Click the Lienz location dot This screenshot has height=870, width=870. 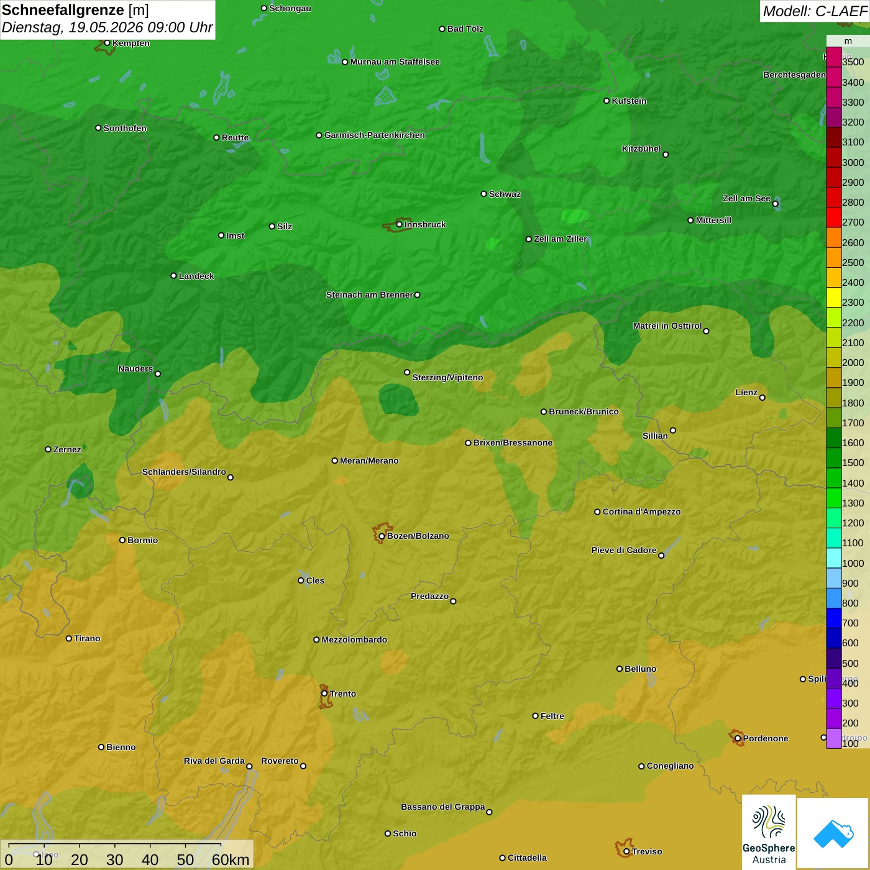[762, 398]
